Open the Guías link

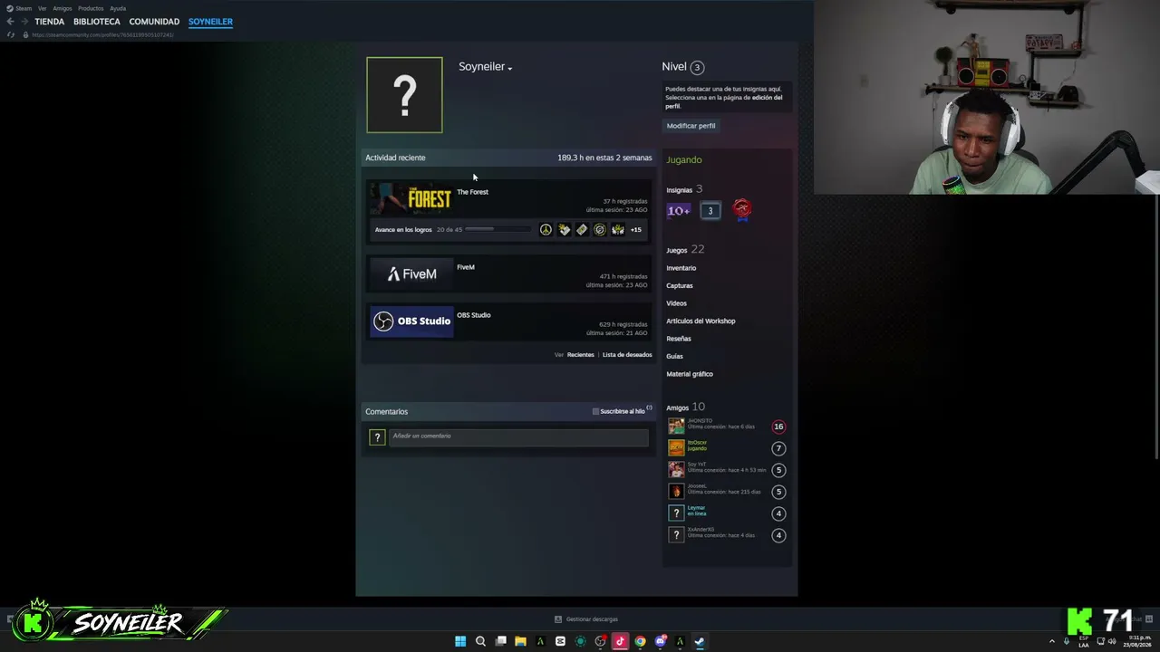click(675, 356)
